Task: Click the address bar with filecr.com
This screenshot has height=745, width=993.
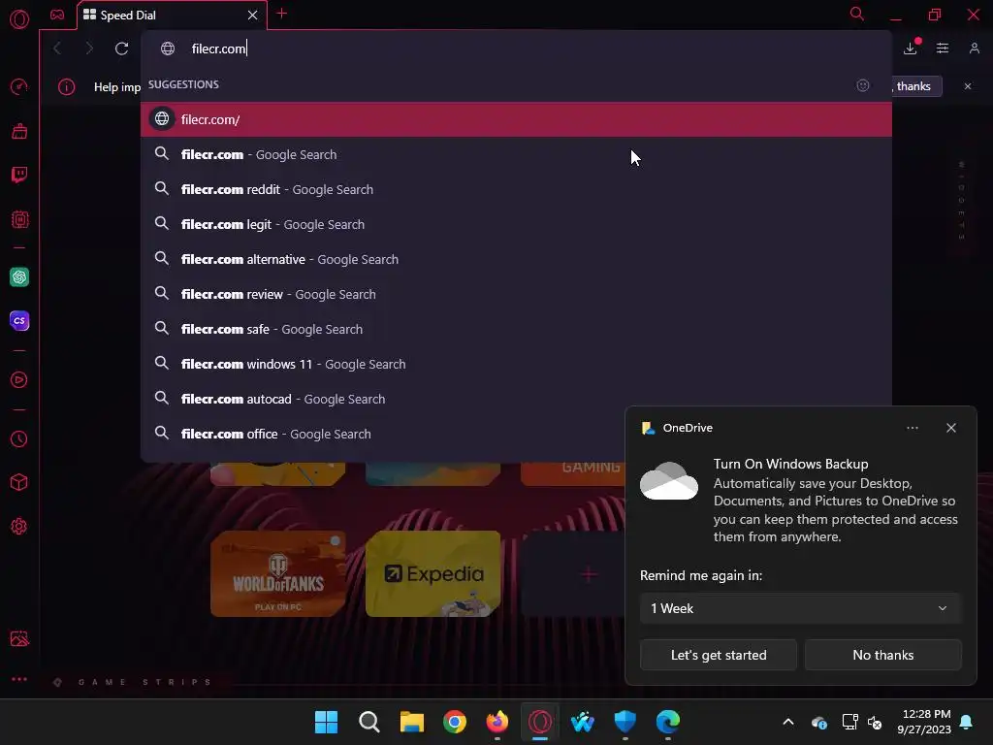Action: tap(516, 49)
